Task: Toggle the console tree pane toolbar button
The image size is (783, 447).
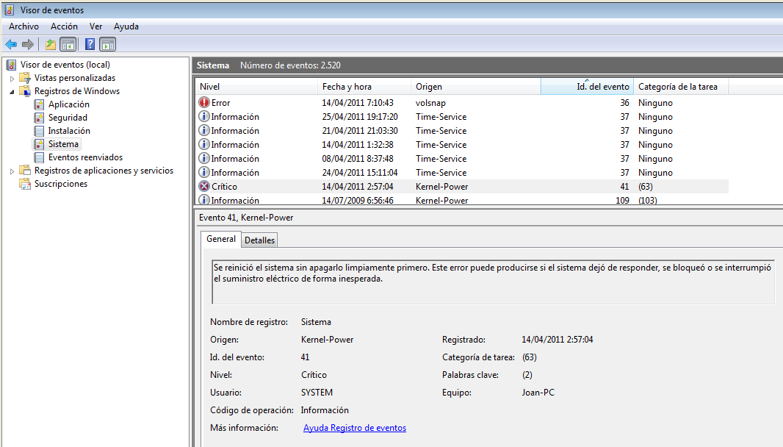Action: pyautogui.click(x=68, y=44)
